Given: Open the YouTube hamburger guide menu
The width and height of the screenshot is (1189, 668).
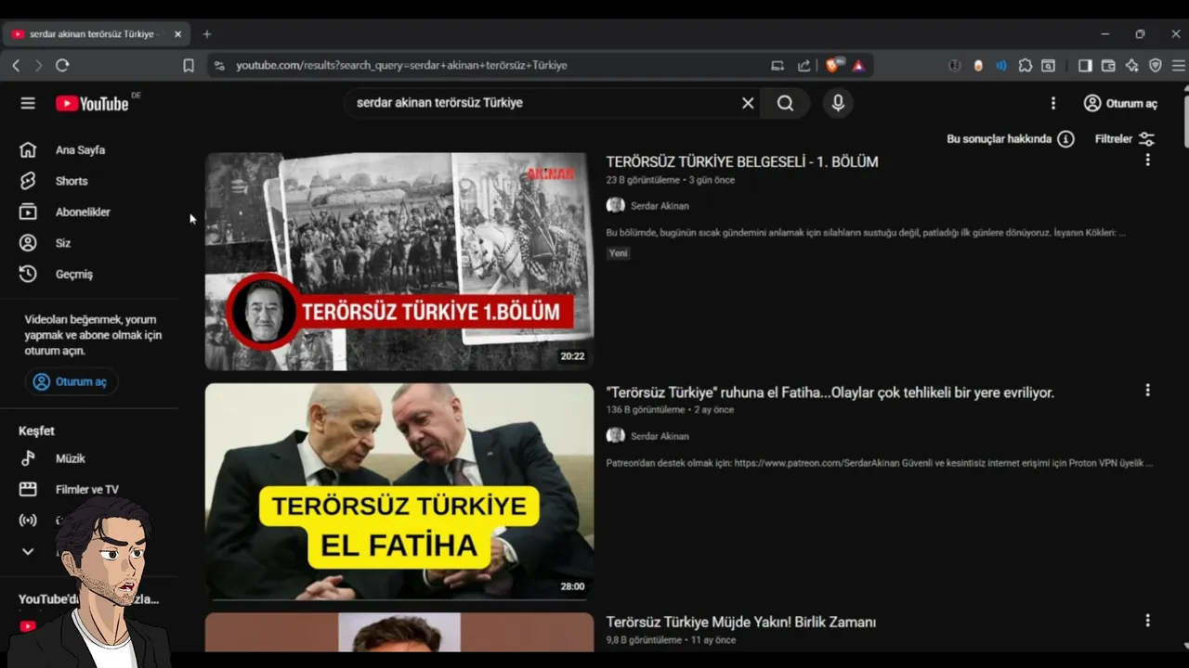Looking at the screenshot, I should pyautogui.click(x=28, y=103).
